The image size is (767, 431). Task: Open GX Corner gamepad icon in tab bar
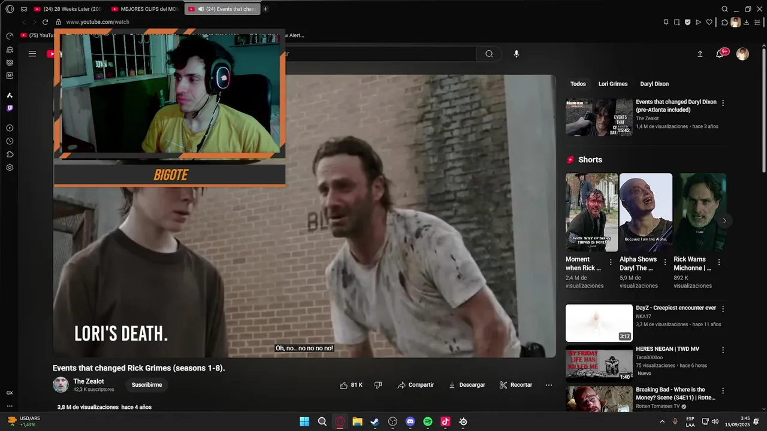click(24, 9)
